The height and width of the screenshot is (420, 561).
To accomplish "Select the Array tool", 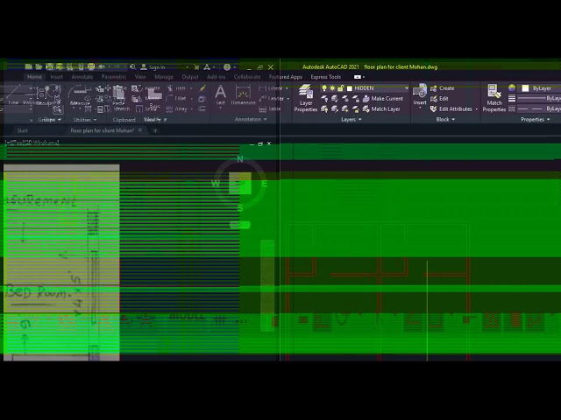I will 177,108.
